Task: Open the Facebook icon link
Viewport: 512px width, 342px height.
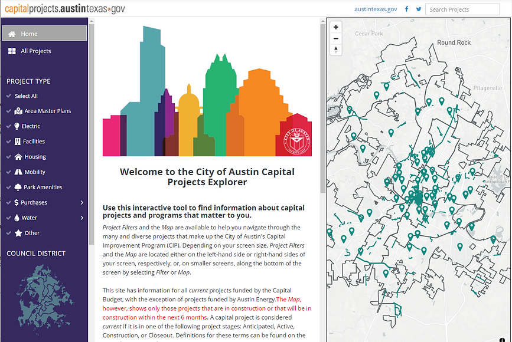Action: tap(406, 9)
